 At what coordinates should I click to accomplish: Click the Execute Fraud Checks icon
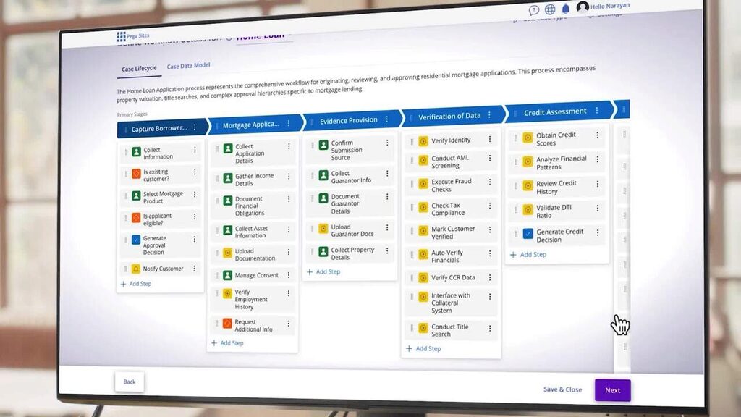click(423, 184)
